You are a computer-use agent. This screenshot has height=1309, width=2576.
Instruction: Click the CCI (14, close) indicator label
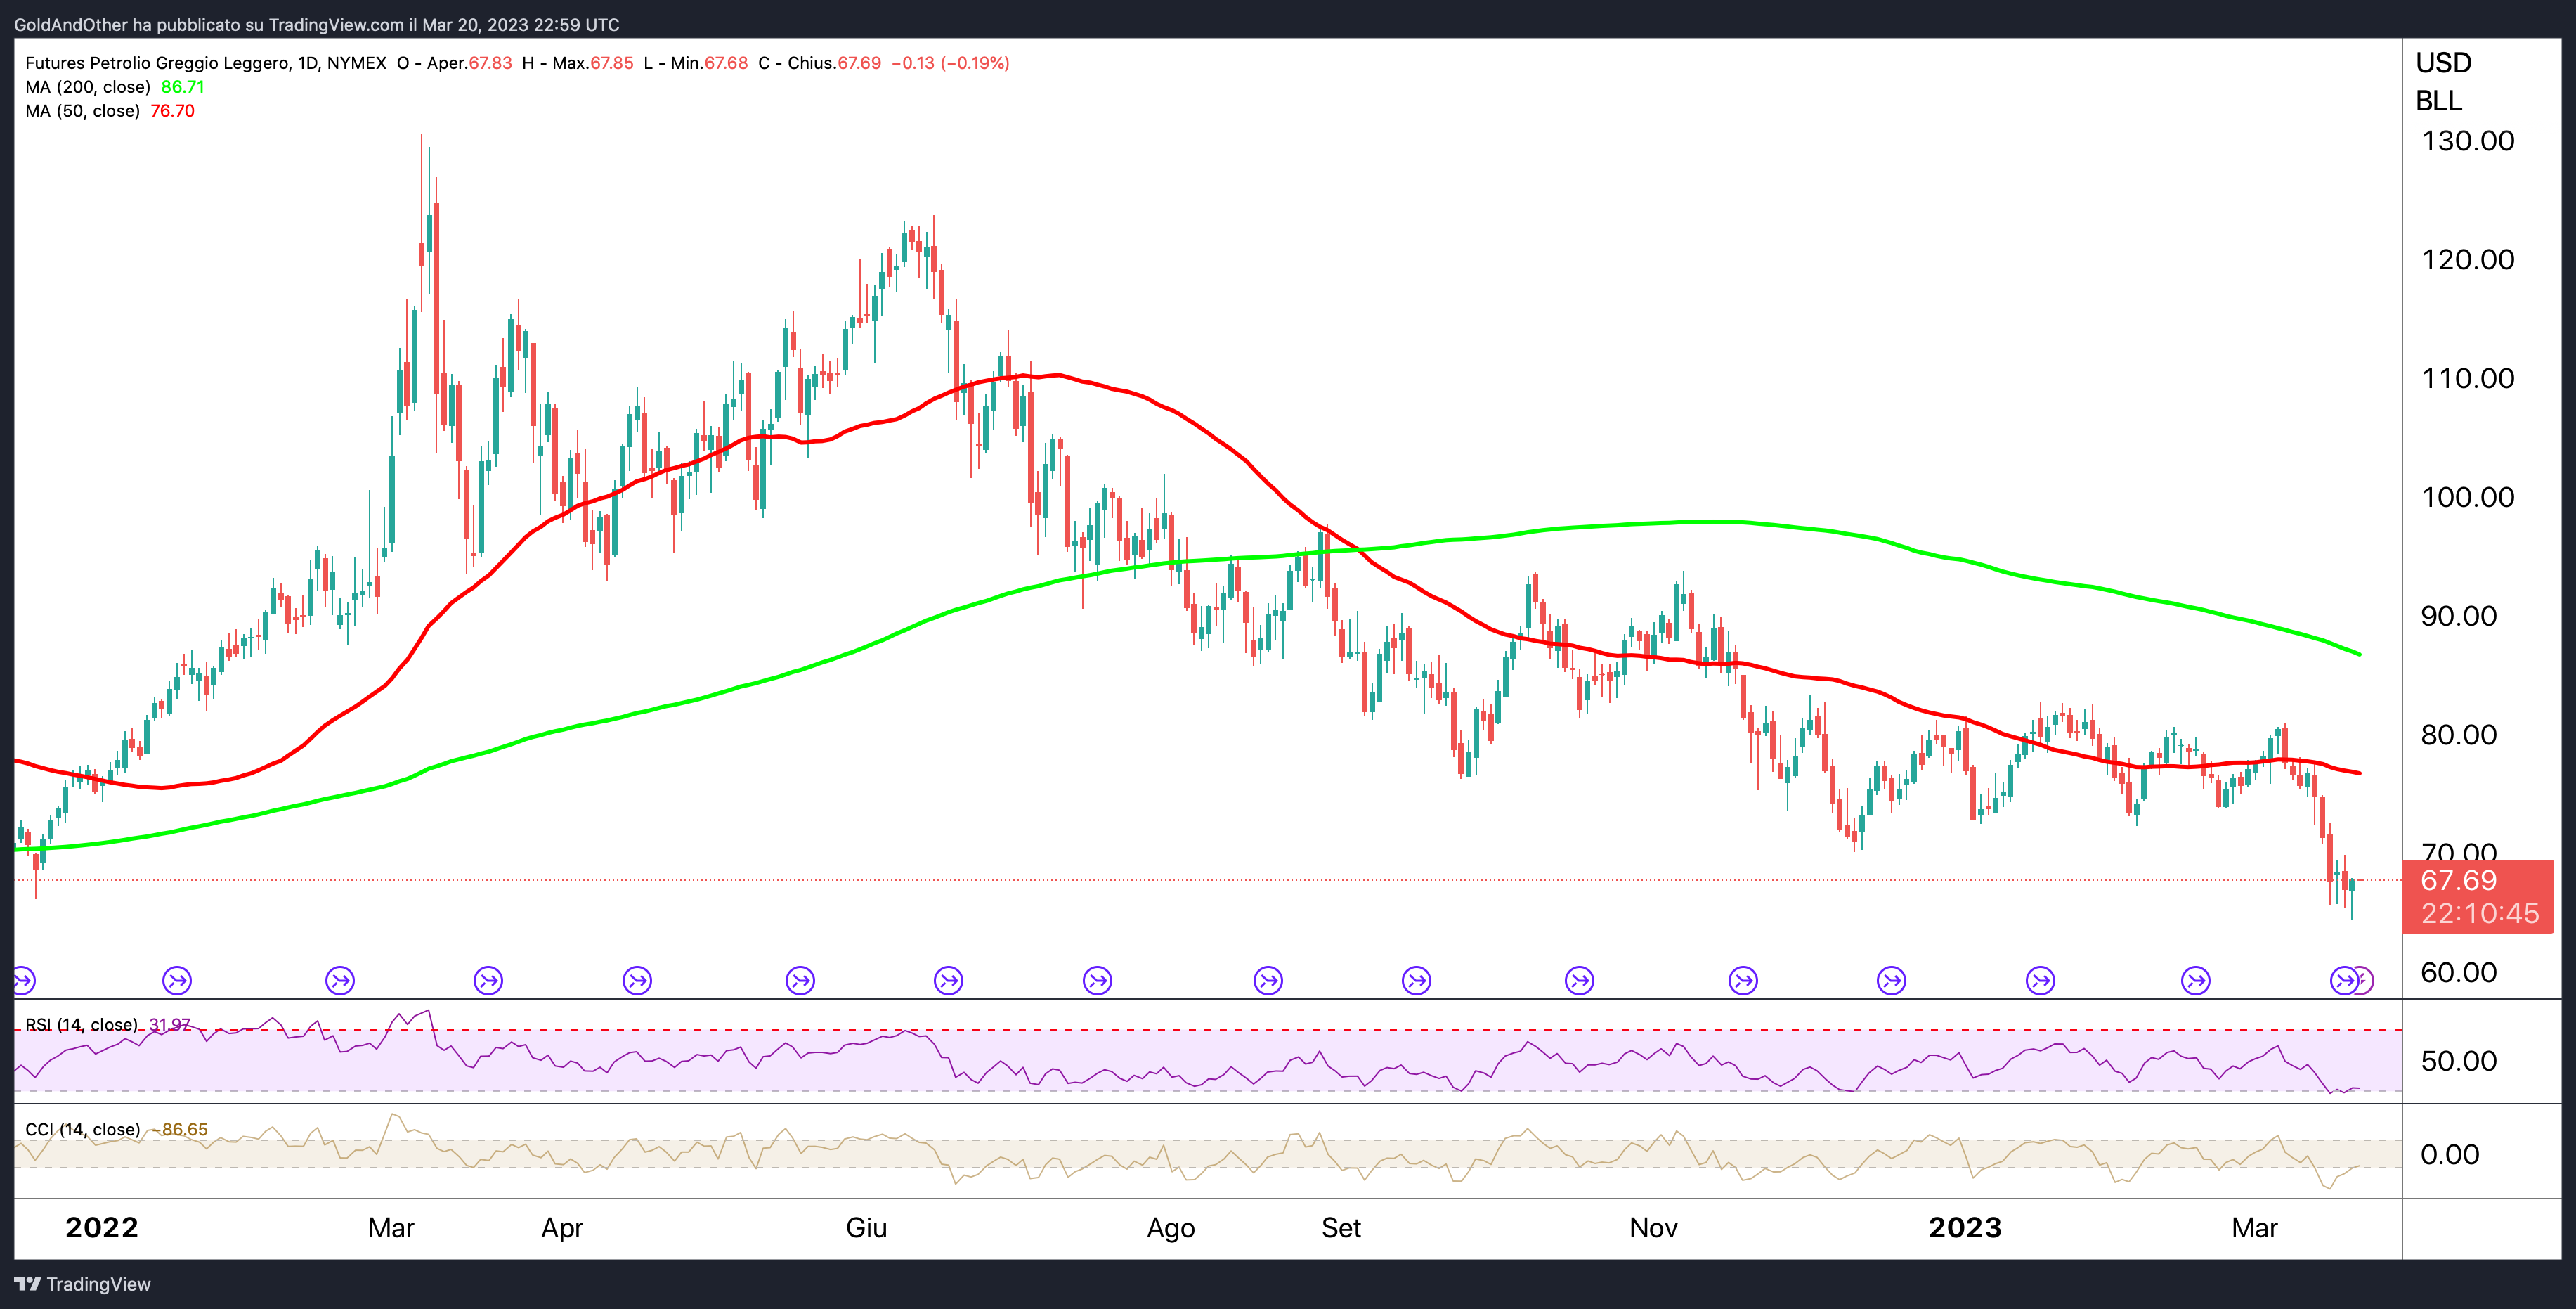82,1130
